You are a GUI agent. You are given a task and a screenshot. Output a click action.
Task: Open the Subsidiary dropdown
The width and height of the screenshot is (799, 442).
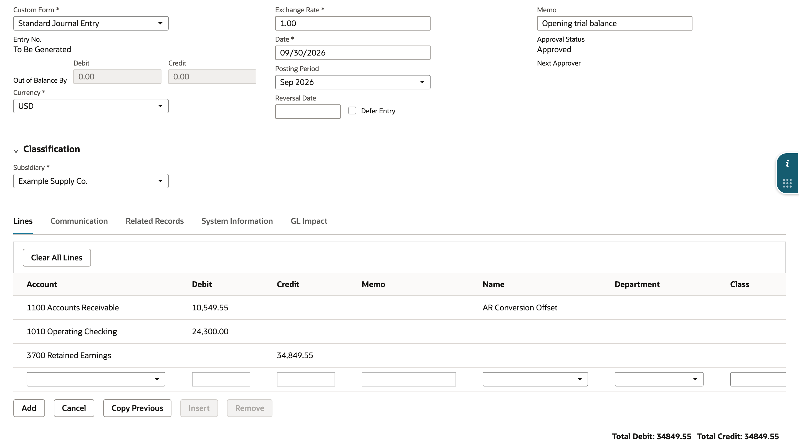tap(91, 181)
